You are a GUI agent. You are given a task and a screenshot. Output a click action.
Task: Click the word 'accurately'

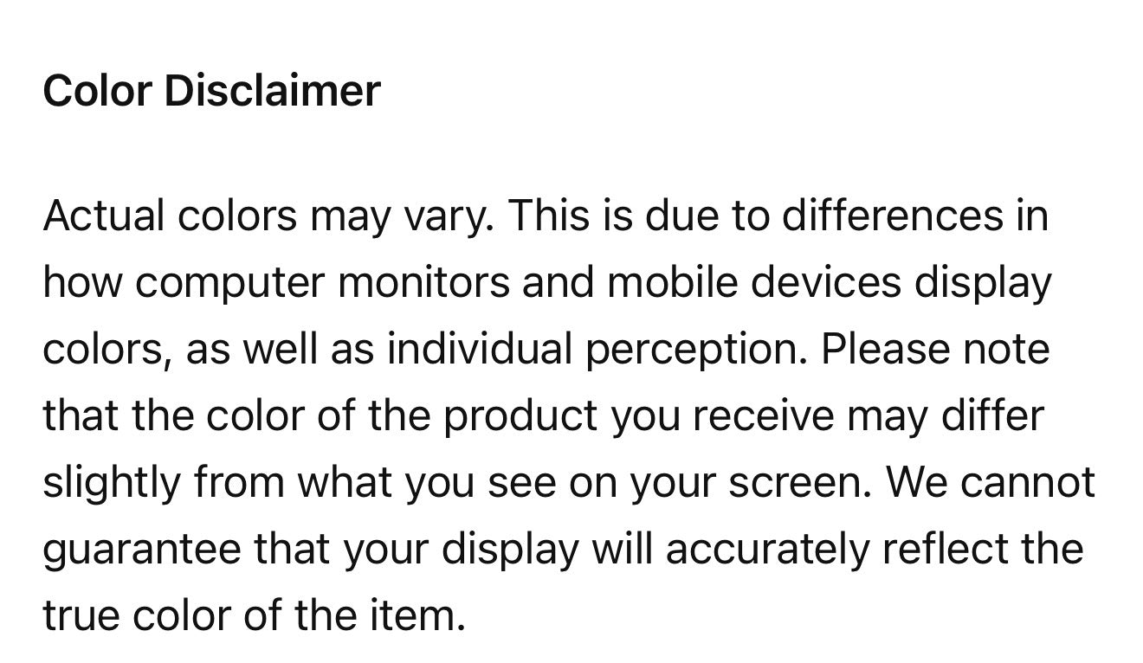[767, 550]
